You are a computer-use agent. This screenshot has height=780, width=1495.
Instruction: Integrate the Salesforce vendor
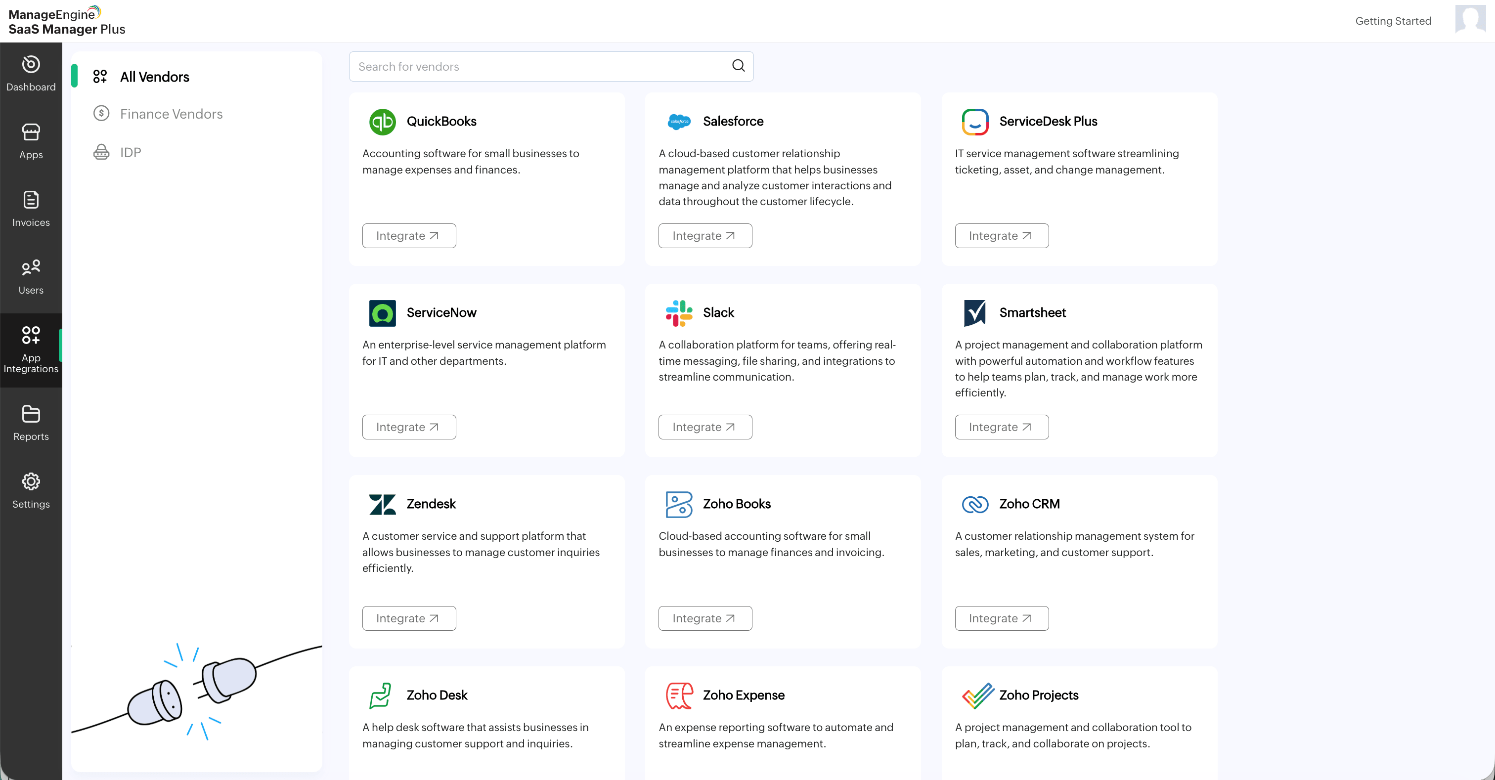tap(705, 236)
